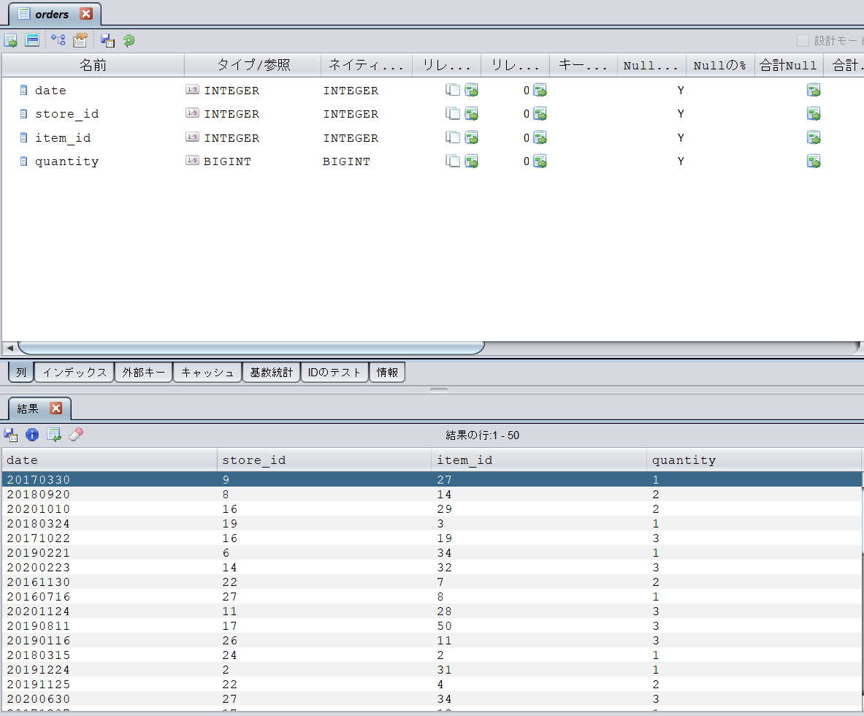
Task: Click the blue table view icon in top toolbar
Action: [32, 40]
